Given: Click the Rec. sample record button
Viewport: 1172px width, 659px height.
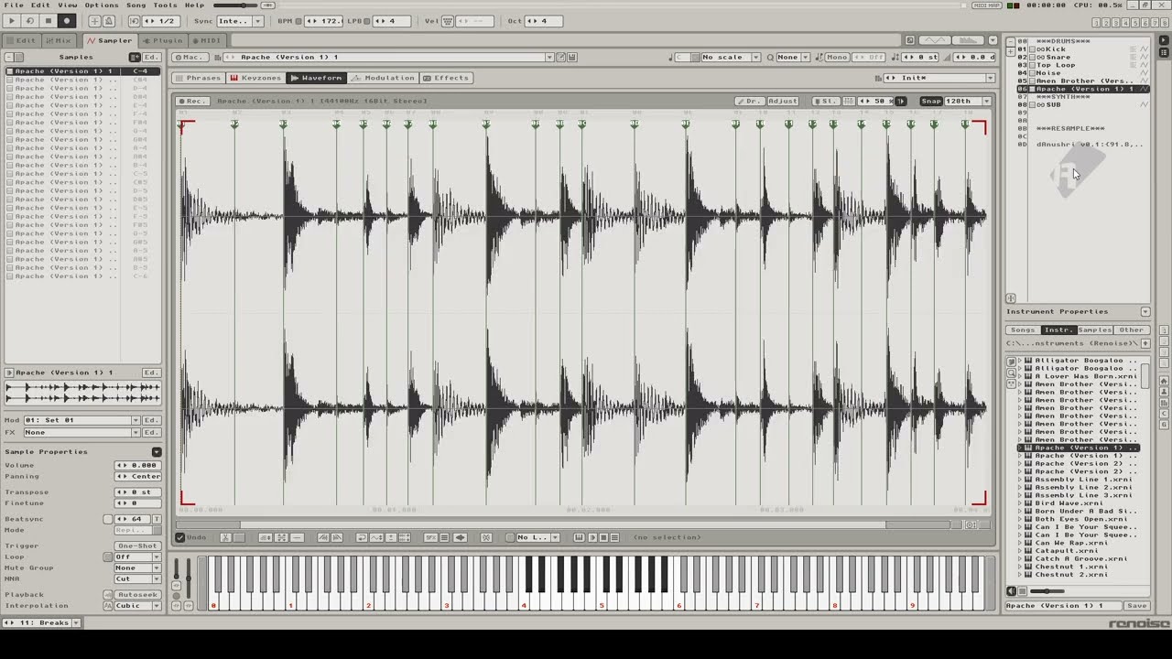Looking at the screenshot, I should click(193, 101).
